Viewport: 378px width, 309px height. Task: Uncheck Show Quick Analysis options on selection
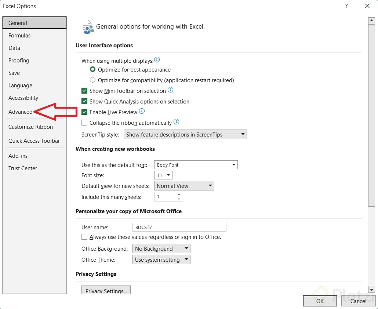click(x=84, y=102)
